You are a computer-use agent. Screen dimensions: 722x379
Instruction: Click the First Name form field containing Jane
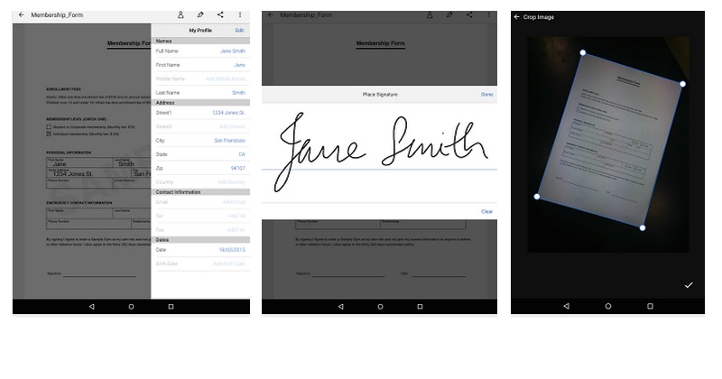(79, 162)
